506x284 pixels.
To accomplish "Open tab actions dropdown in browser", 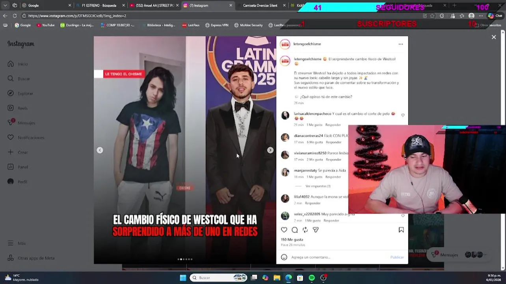I will pyautogui.click(x=5, y=6).
